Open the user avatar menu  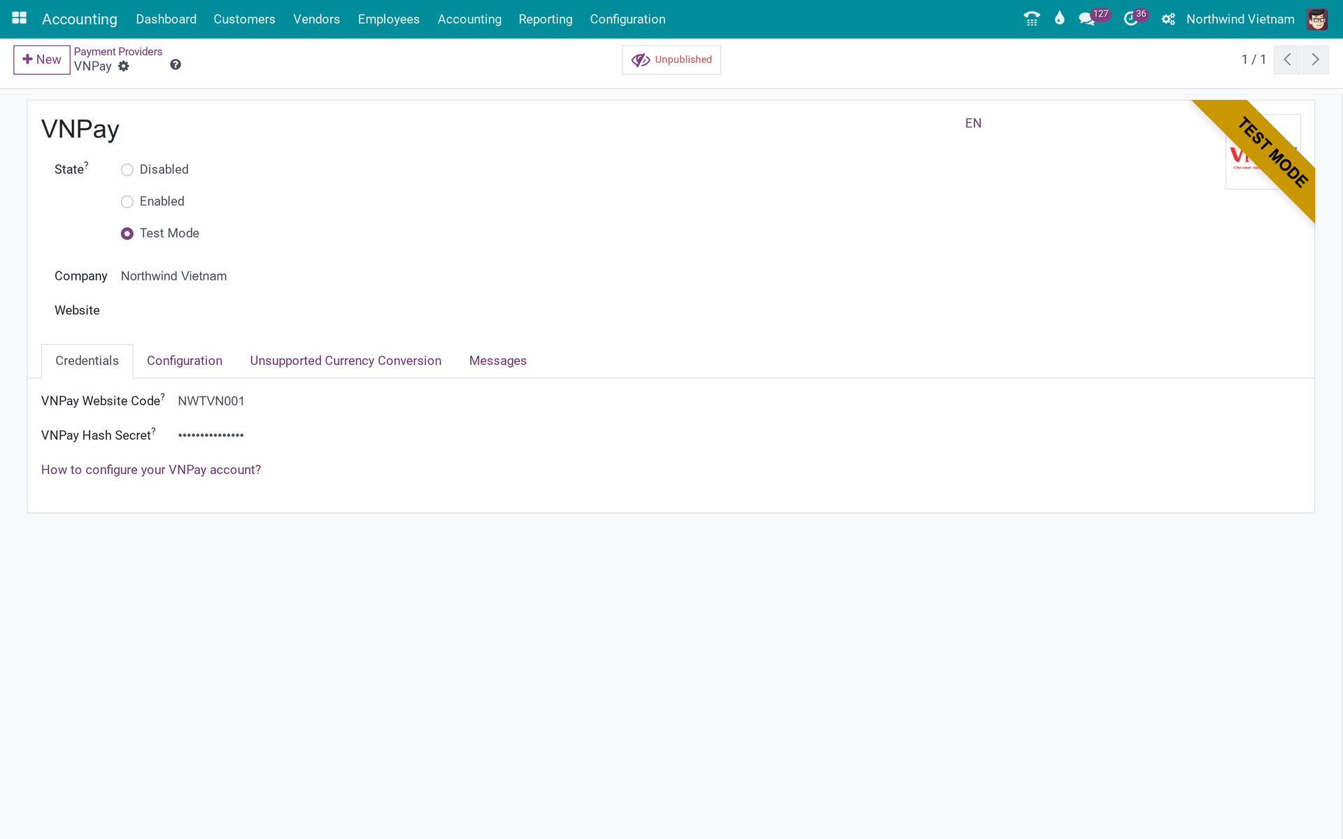click(x=1317, y=19)
